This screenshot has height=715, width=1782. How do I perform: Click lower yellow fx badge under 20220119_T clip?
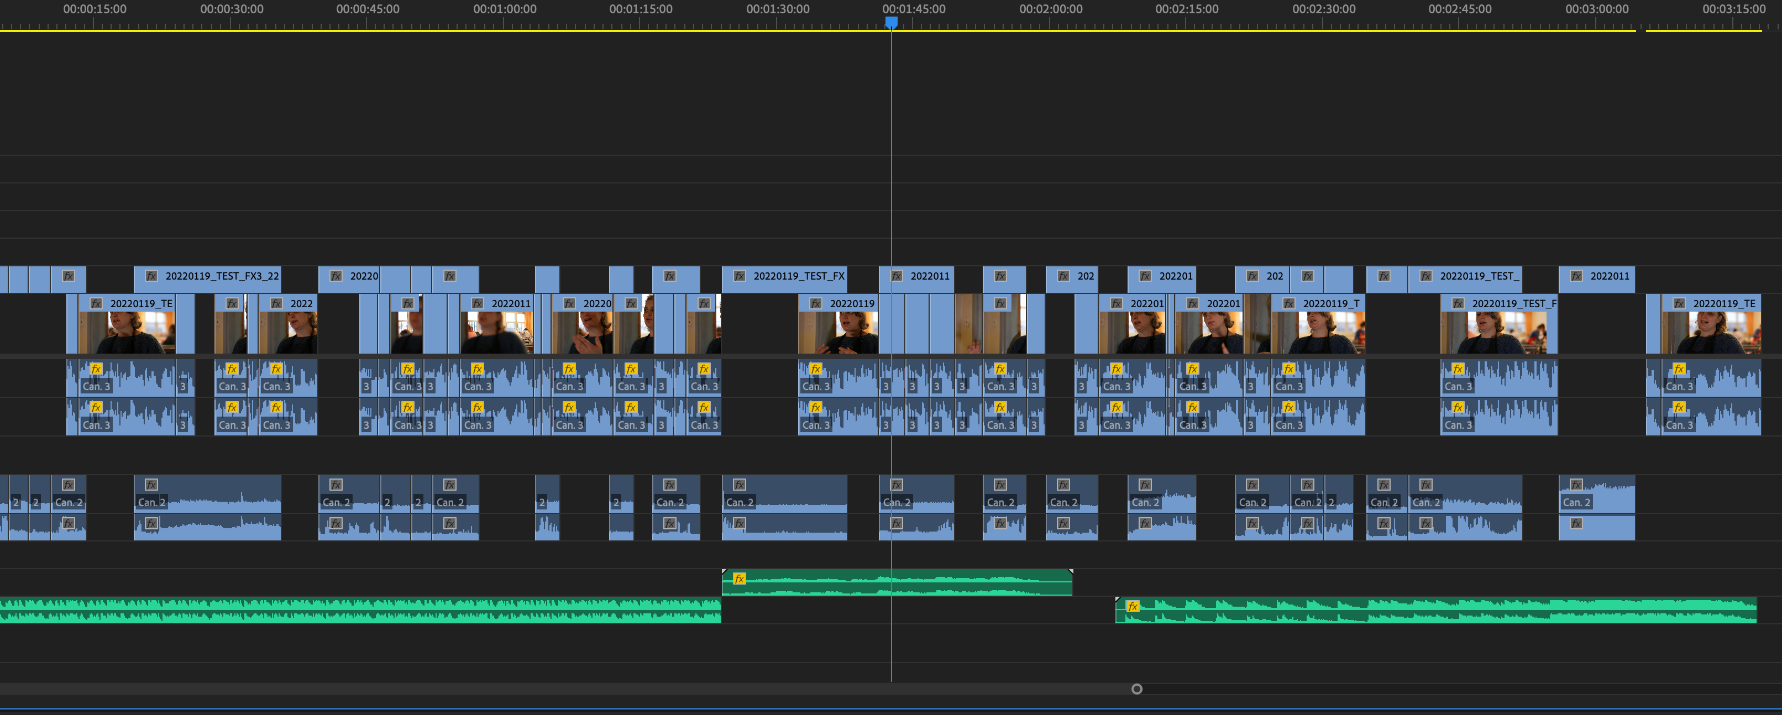(x=1289, y=408)
